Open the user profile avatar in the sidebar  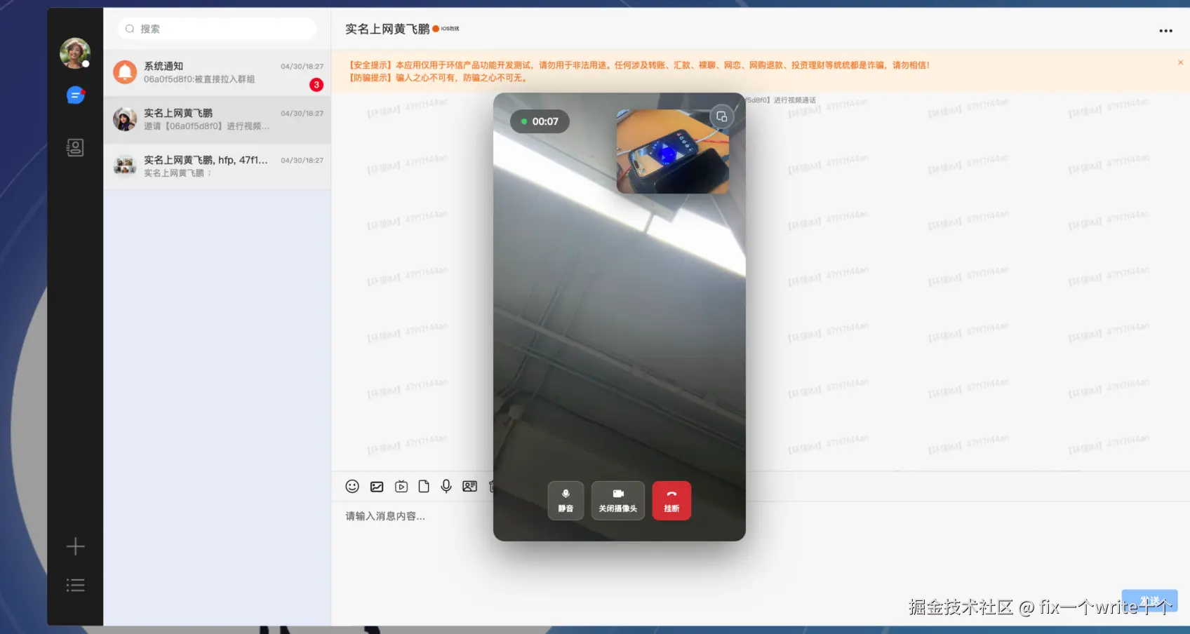coord(75,53)
